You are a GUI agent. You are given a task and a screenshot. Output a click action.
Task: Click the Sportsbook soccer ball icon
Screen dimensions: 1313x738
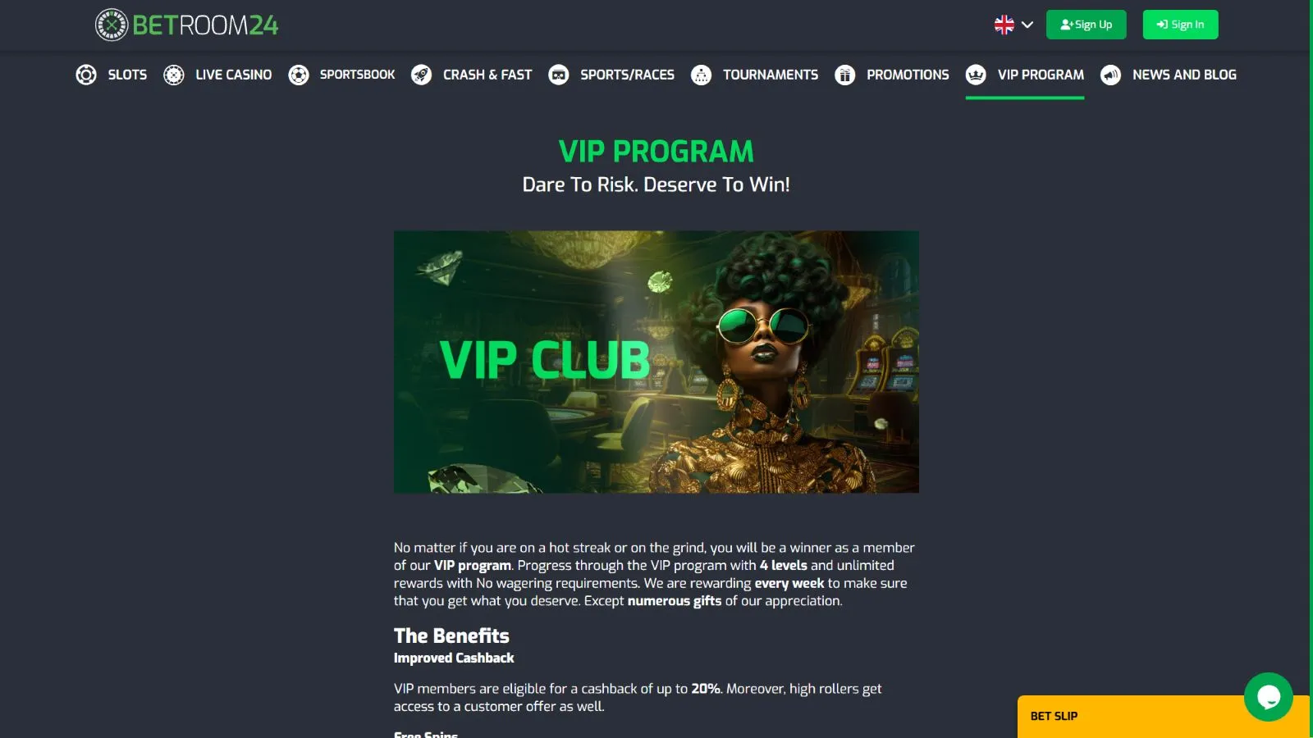(x=299, y=75)
